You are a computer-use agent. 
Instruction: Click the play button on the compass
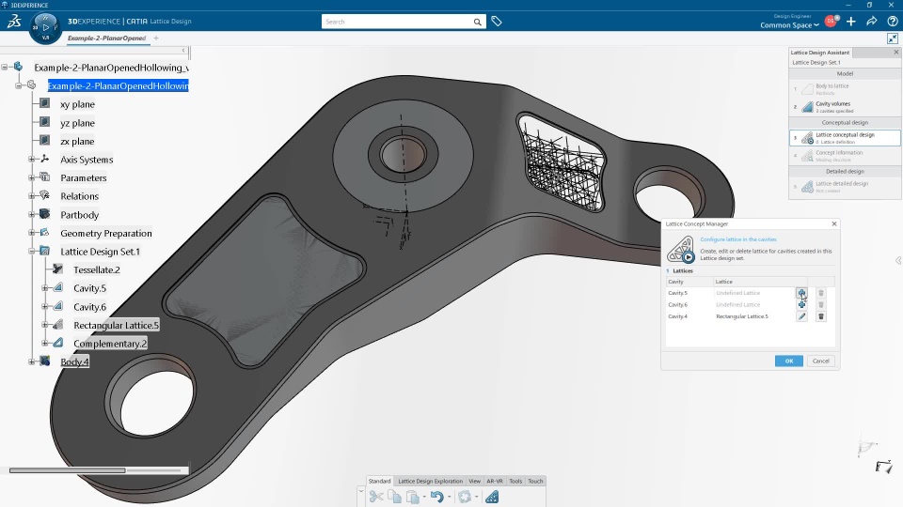pyautogui.click(x=45, y=27)
